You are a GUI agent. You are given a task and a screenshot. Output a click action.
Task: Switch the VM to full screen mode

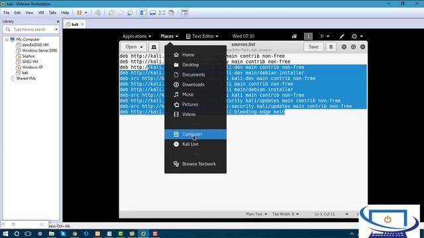[162, 13]
